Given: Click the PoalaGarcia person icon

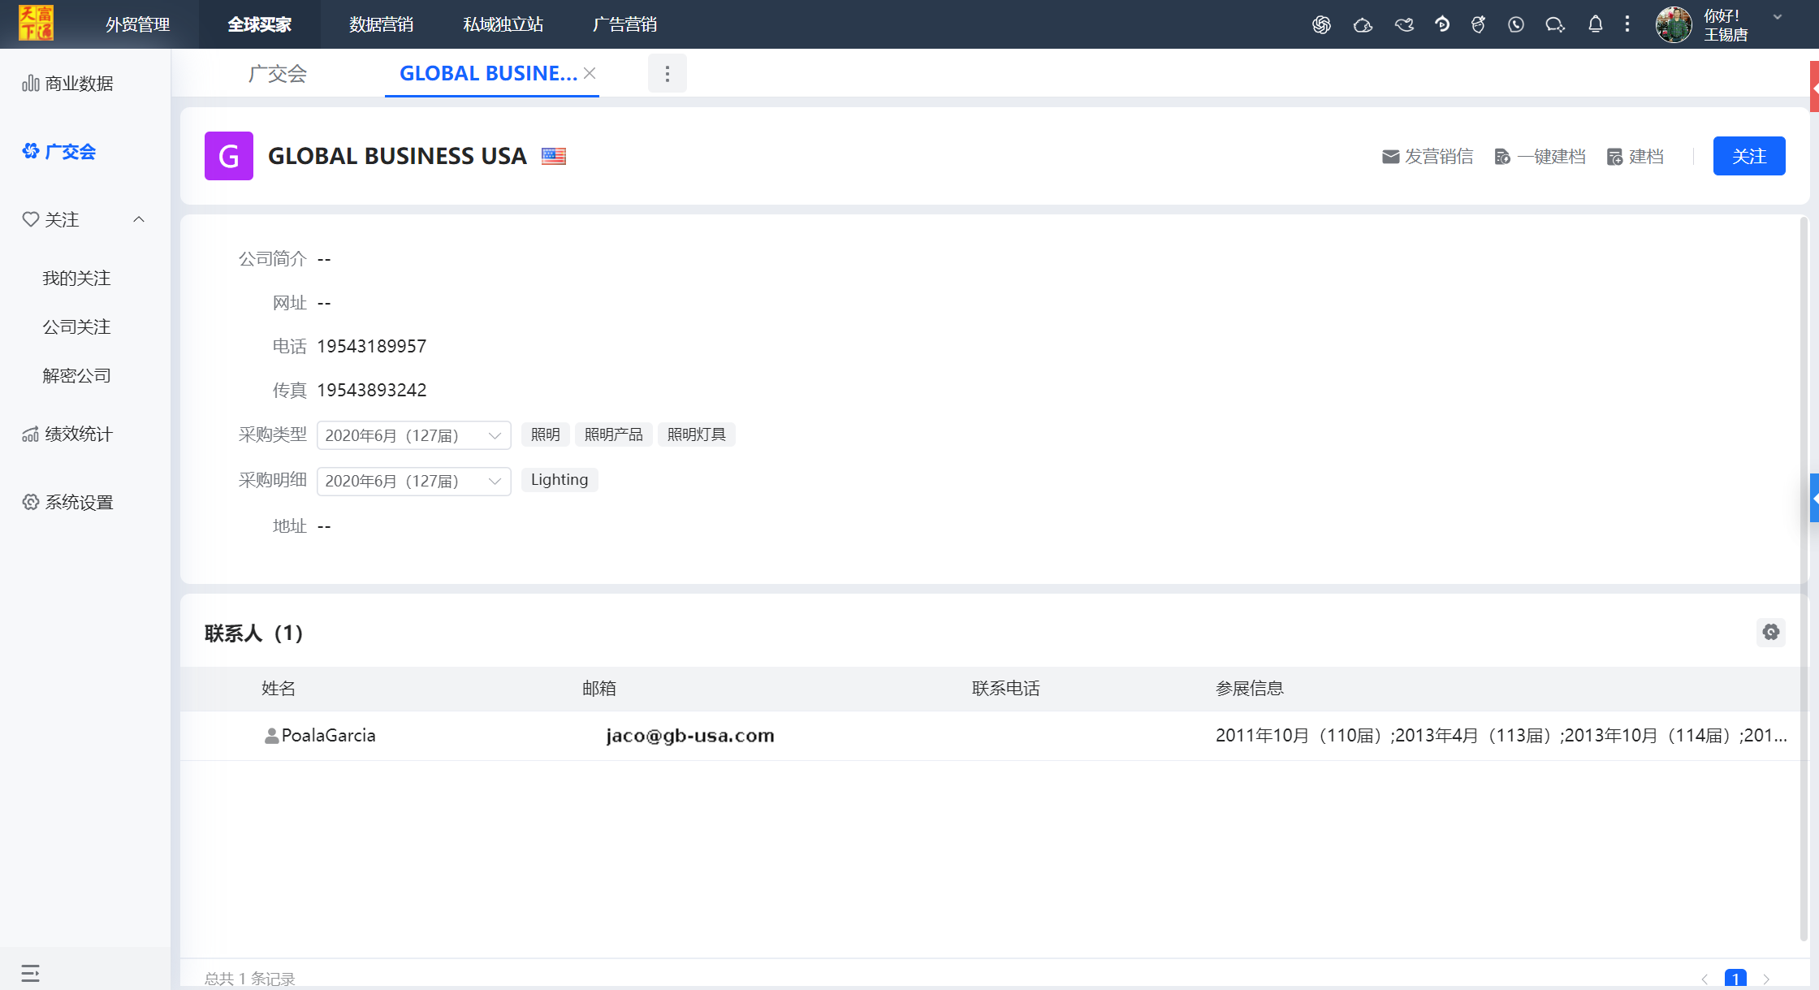Looking at the screenshot, I should [x=271, y=736].
